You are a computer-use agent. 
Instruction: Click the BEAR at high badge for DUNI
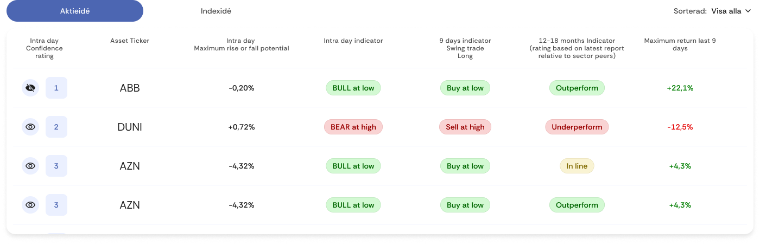[x=353, y=127]
